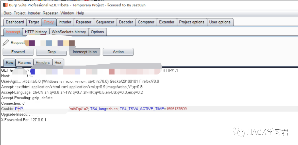
Task: Switch to the Hex view tab
Action: [58, 62]
